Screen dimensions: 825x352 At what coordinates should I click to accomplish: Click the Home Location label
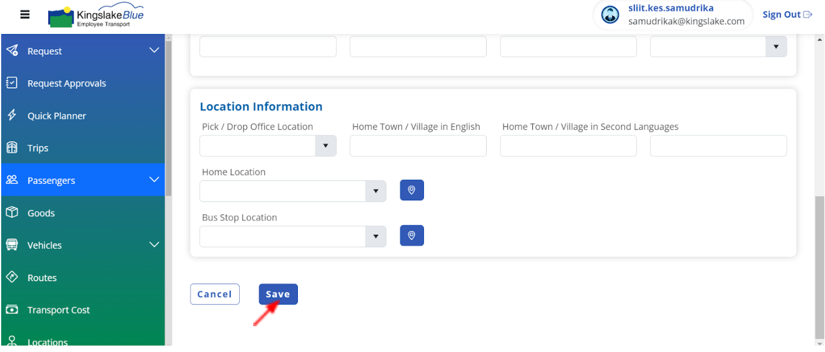(233, 172)
